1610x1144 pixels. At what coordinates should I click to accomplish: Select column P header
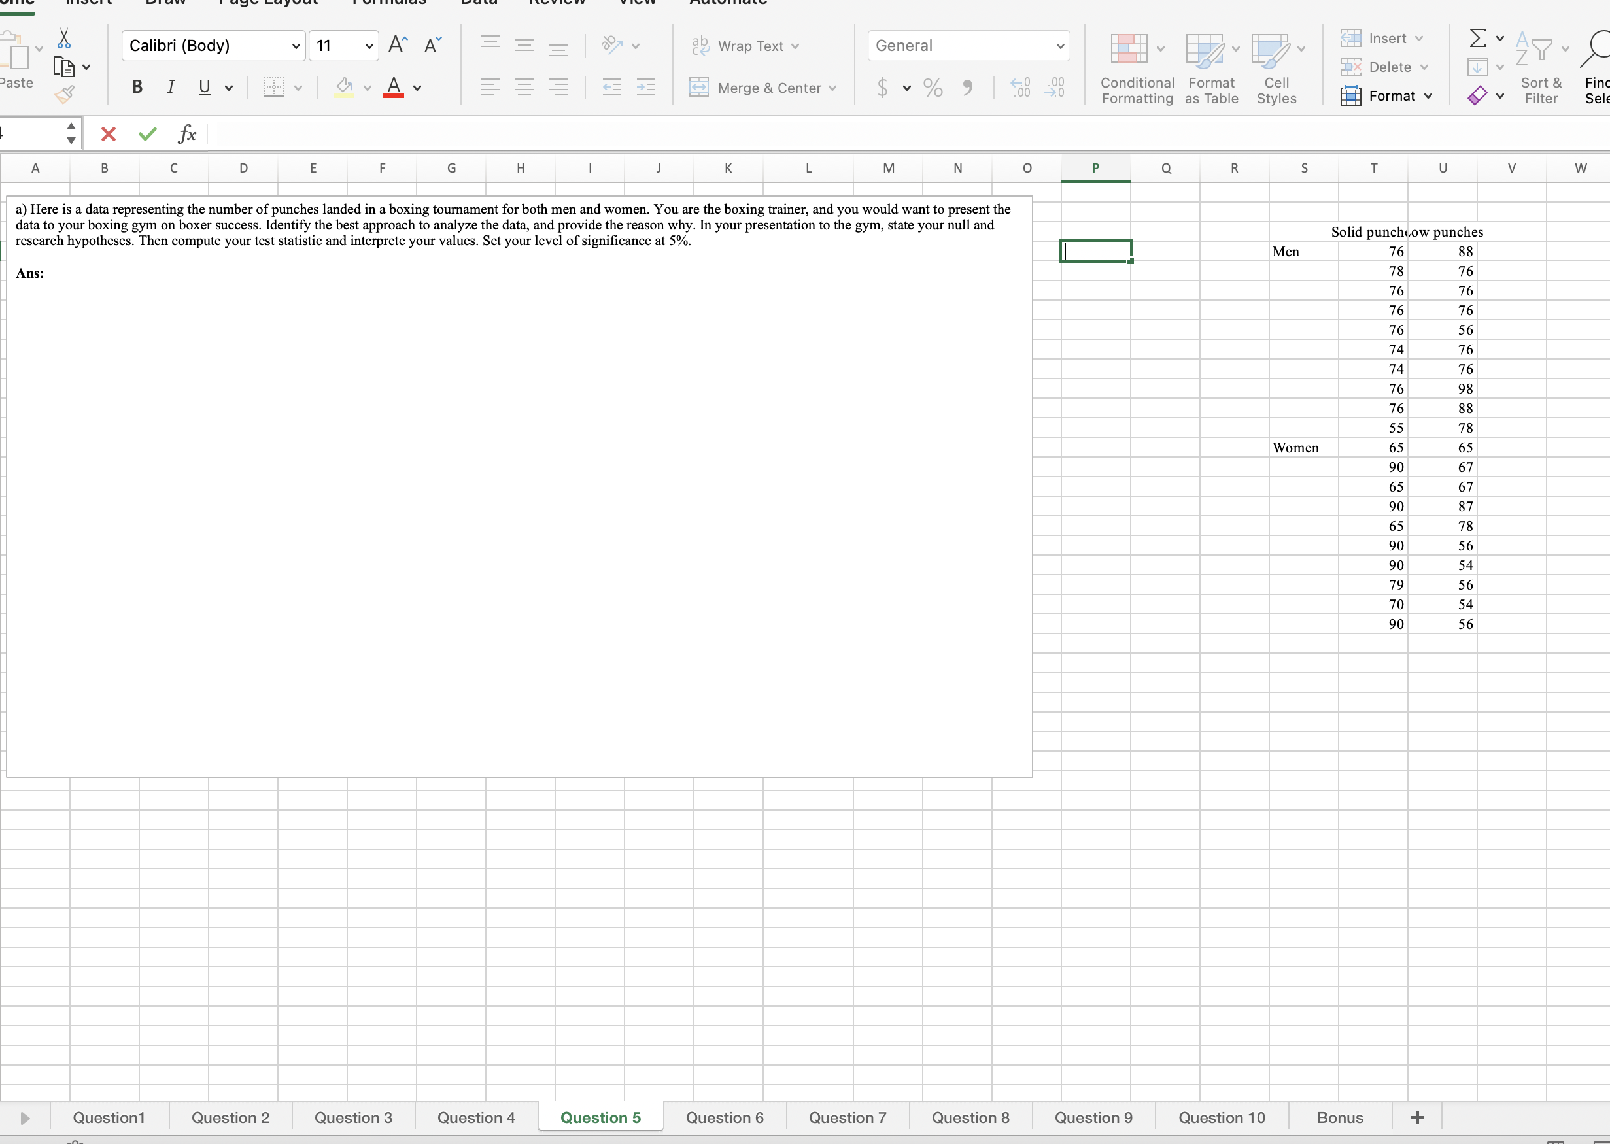1095,169
